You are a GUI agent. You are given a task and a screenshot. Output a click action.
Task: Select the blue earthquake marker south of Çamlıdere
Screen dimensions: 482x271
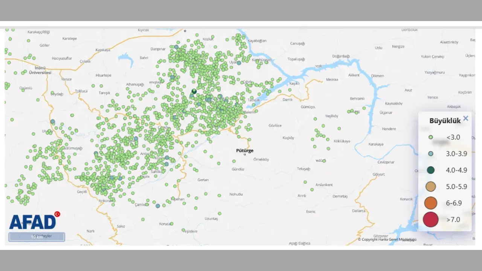(x=158, y=206)
